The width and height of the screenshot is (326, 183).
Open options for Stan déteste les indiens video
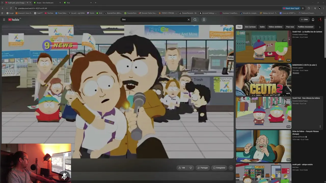click(320, 126)
